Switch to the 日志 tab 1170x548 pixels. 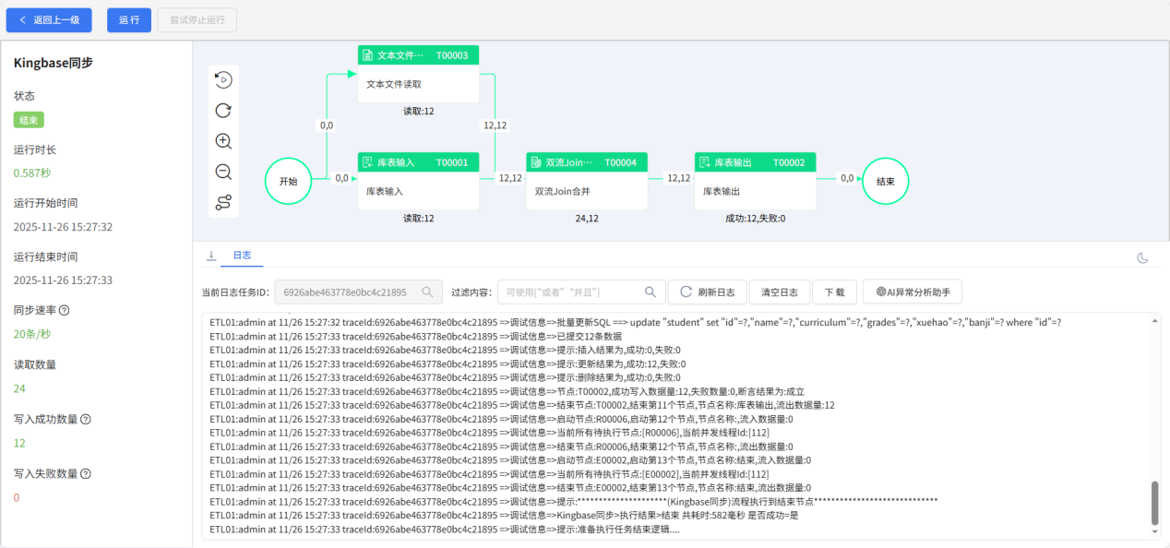point(242,256)
